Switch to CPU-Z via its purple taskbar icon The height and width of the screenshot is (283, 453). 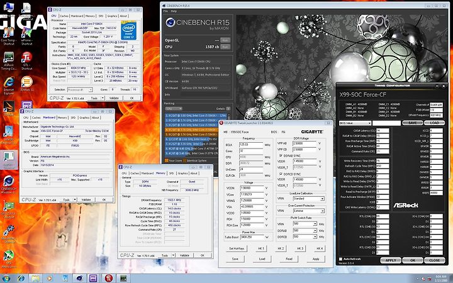coord(93,279)
